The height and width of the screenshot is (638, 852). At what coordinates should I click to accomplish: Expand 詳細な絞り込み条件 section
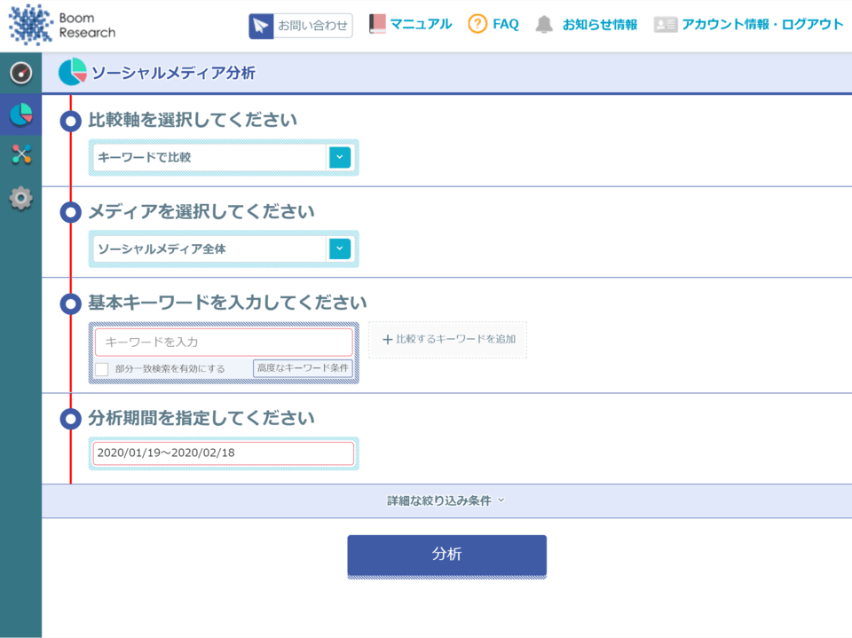(x=446, y=501)
